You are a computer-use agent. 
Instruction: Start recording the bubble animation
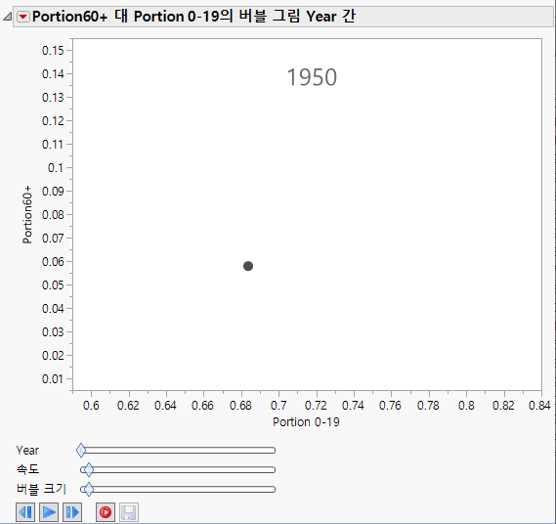[x=106, y=512]
